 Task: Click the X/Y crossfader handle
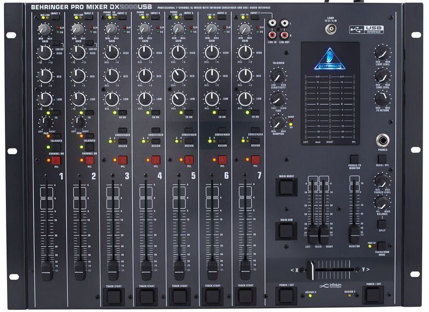click(311, 270)
